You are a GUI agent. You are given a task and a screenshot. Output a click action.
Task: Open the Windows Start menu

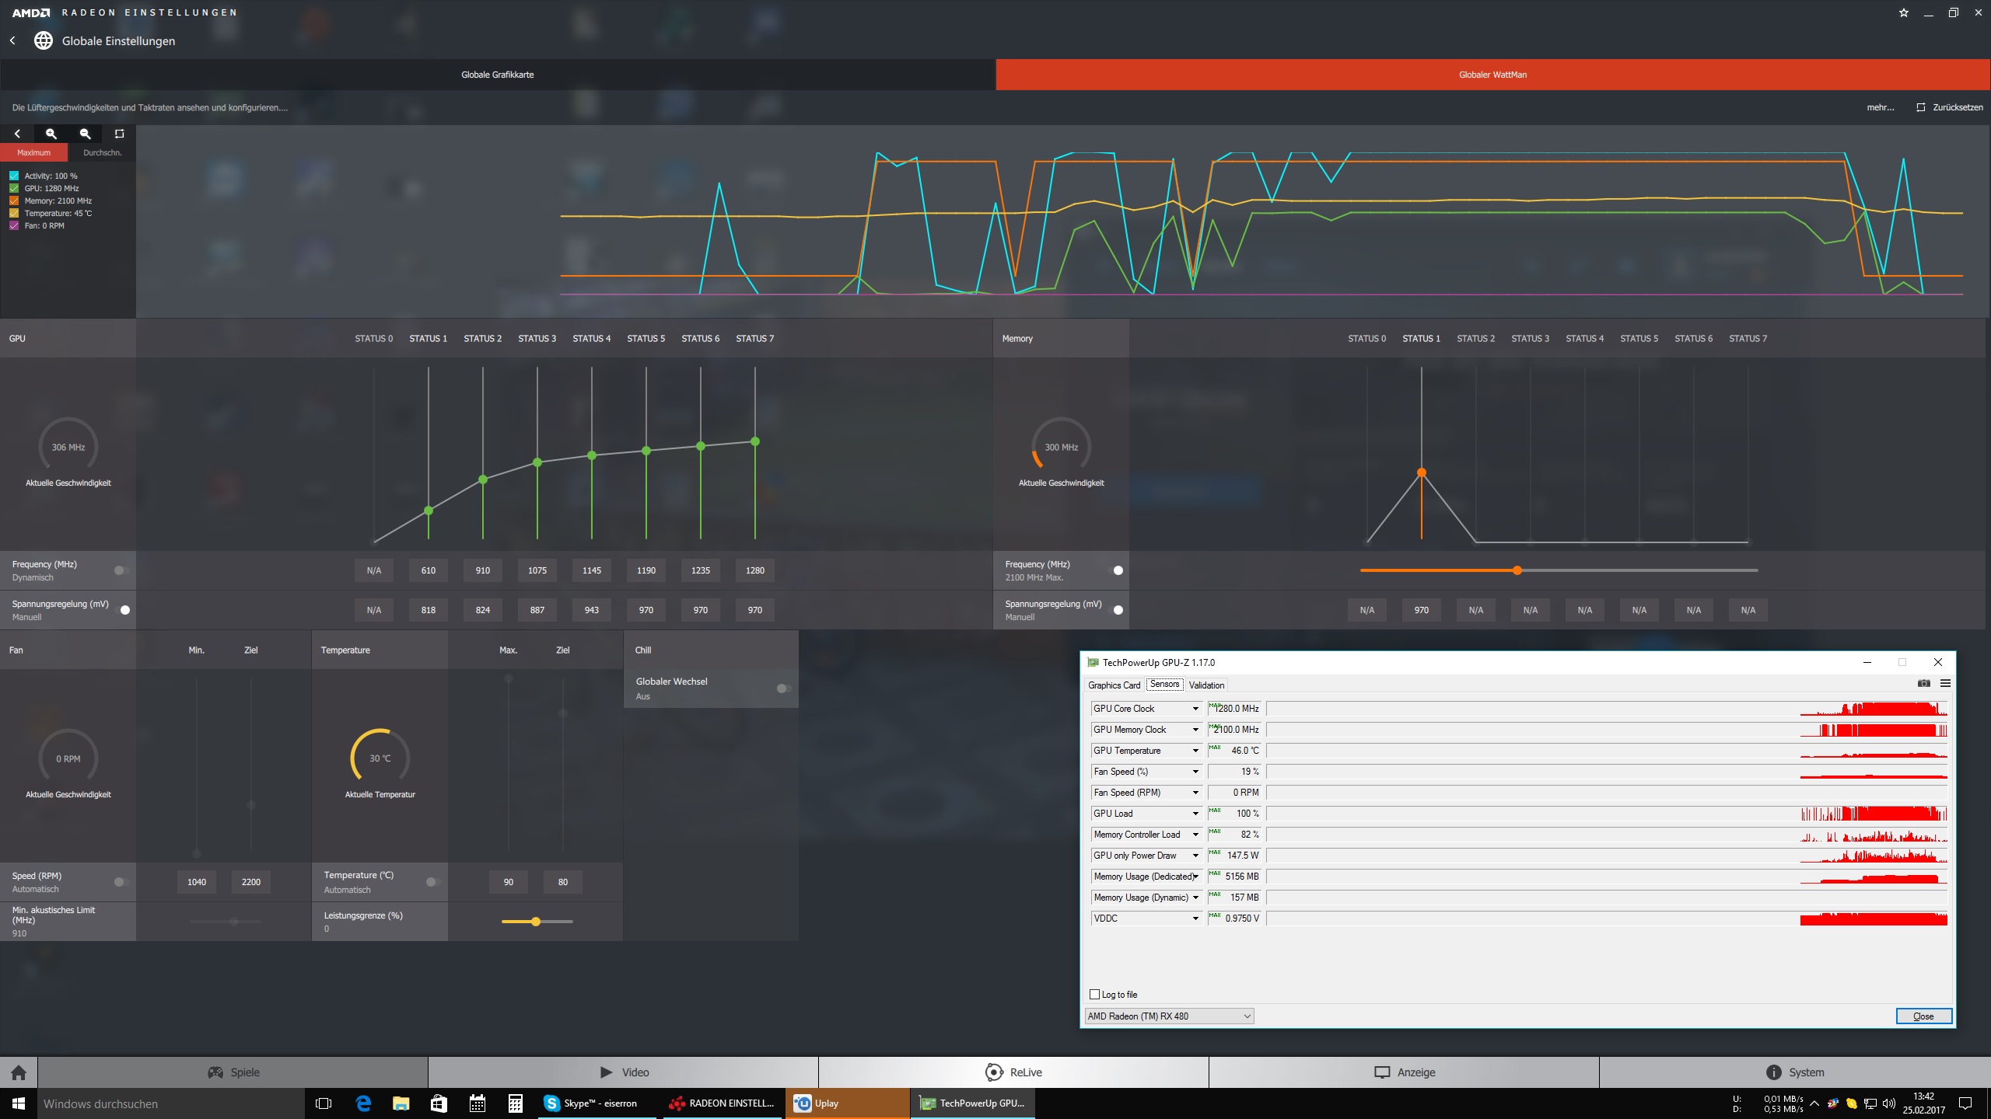[x=19, y=1103]
